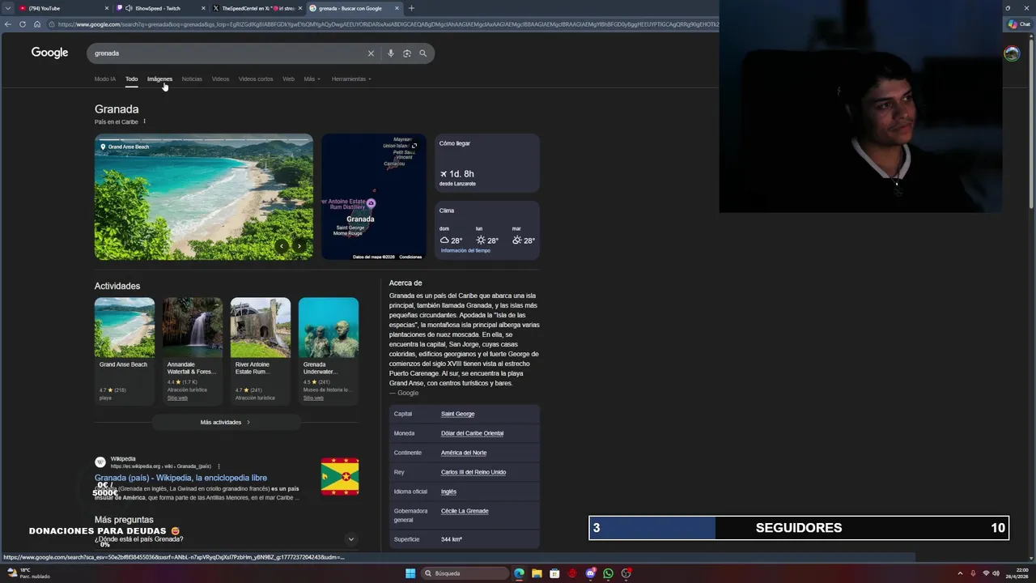Open Annandale Waterfall activity card
The height and width of the screenshot is (583, 1036).
(192, 351)
